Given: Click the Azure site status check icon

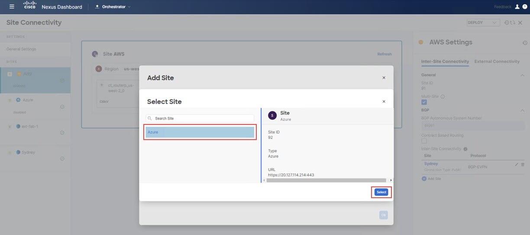Looking at the screenshot, I should click(62, 107).
